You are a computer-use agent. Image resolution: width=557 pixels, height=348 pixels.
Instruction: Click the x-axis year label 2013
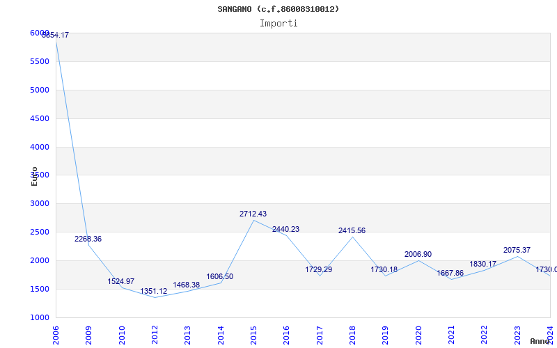(187, 335)
